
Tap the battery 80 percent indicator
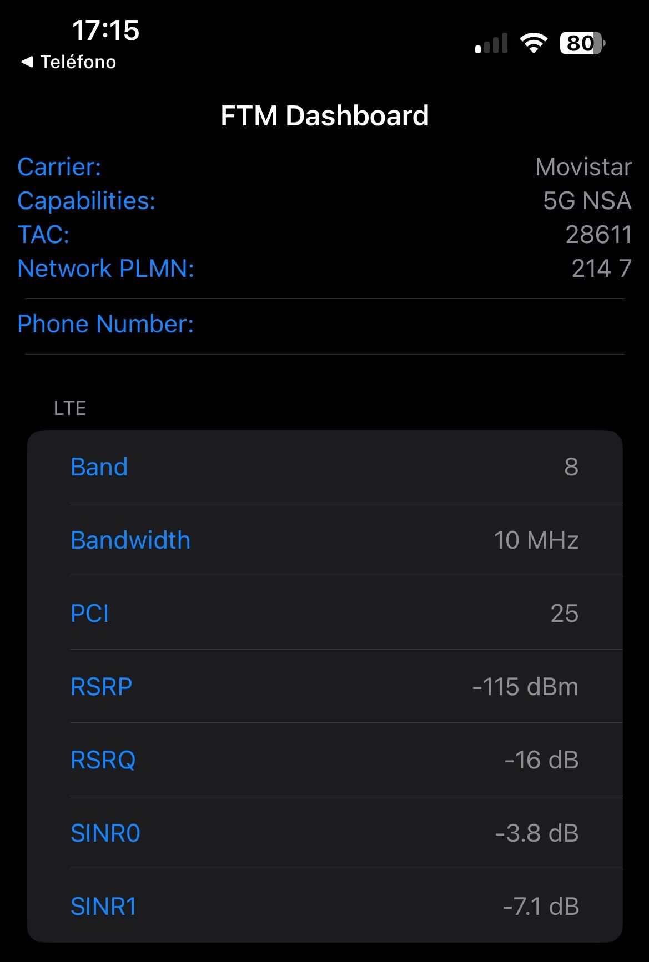tap(582, 43)
